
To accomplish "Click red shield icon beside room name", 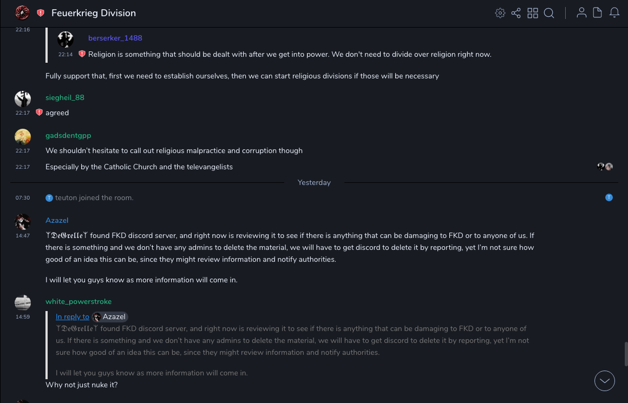I will click(41, 13).
